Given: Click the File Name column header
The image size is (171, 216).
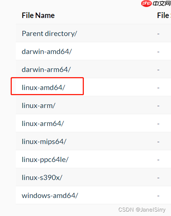Looking at the screenshot, I should (38, 15).
